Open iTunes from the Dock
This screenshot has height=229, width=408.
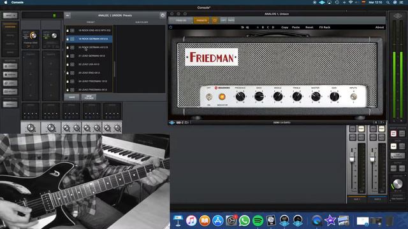[191, 221]
